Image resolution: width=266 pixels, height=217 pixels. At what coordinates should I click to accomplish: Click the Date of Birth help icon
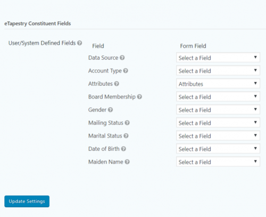pos(123,149)
